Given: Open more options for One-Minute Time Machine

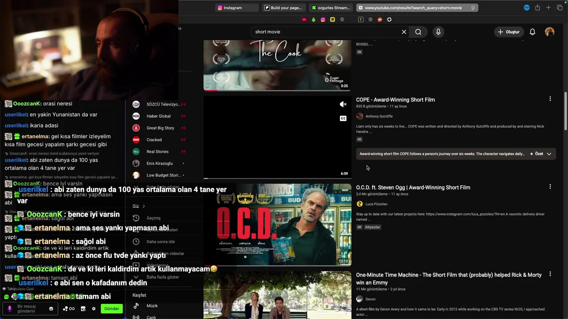Looking at the screenshot, I should click(x=550, y=274).
